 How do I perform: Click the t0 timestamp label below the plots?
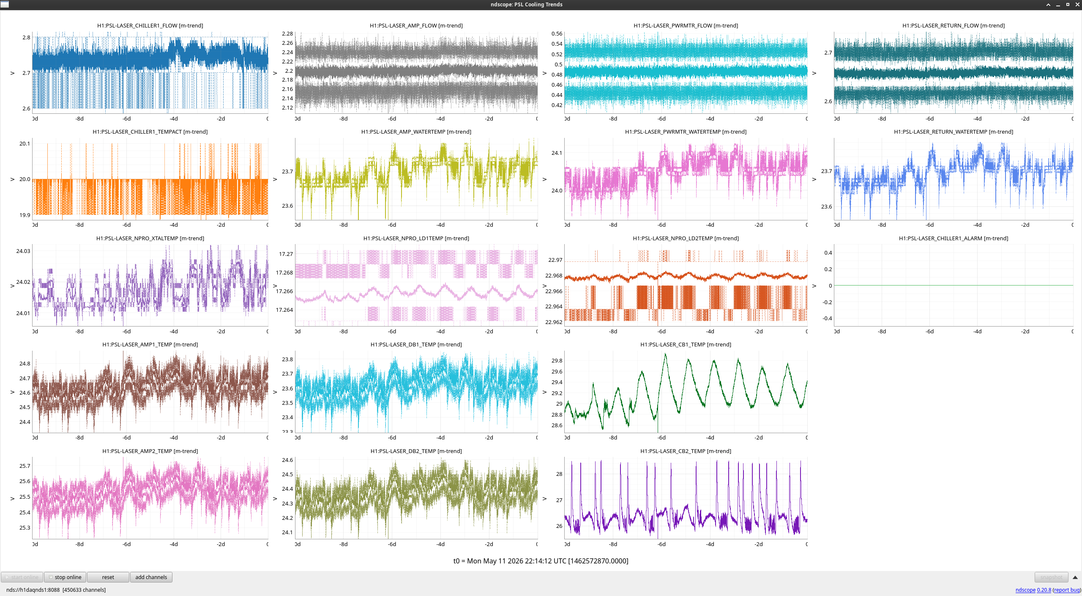[x=541, y=561]
